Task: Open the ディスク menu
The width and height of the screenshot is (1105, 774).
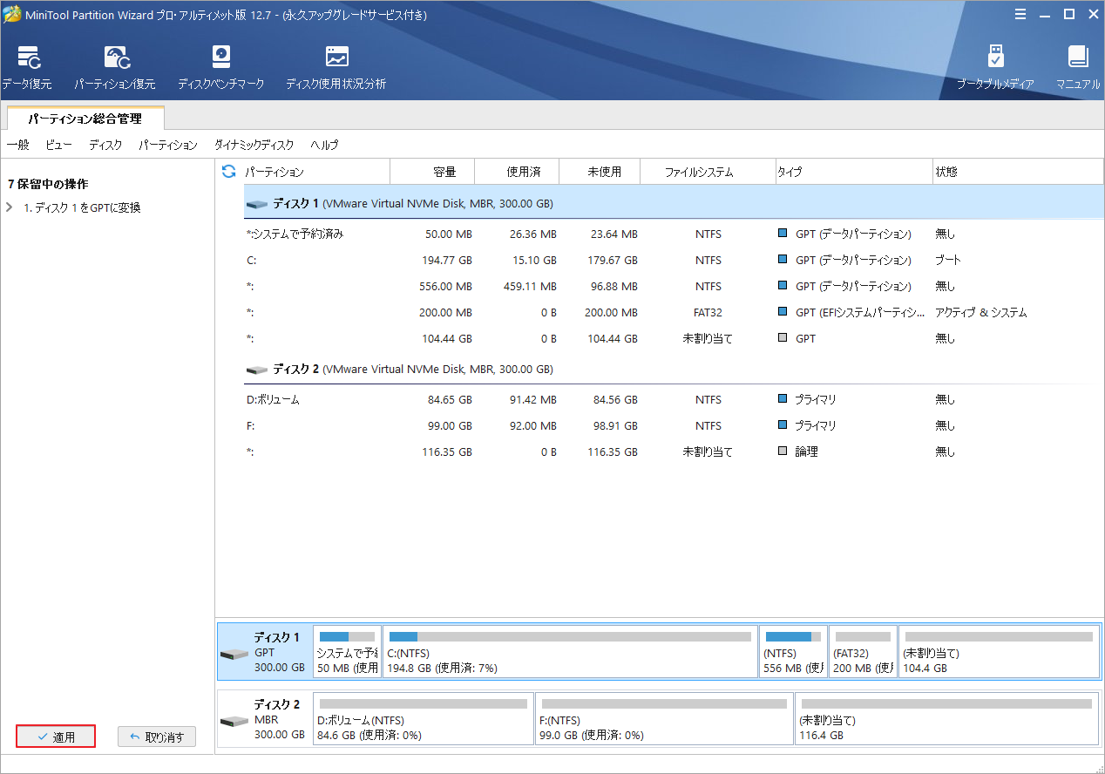Action: point(105,145)
